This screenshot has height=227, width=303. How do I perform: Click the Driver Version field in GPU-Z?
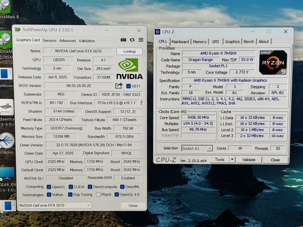tap(94, 145)
